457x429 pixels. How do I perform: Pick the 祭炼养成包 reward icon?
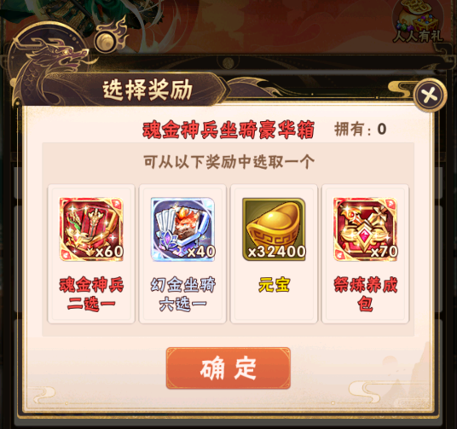pos(365,229)
